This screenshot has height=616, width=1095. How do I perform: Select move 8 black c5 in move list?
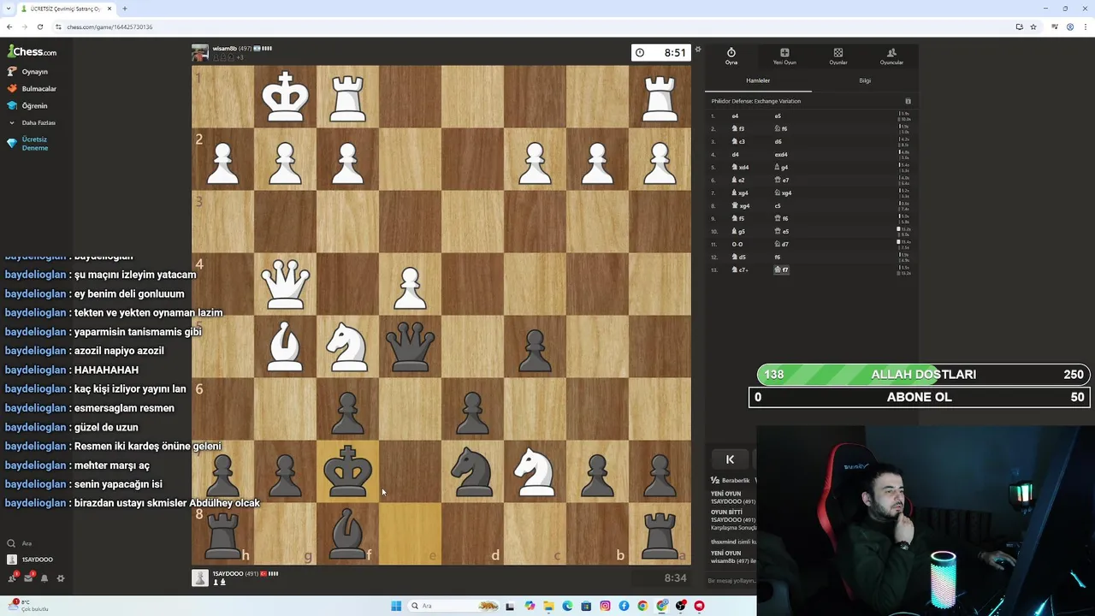pyautogui.click(x=778, y=206)
